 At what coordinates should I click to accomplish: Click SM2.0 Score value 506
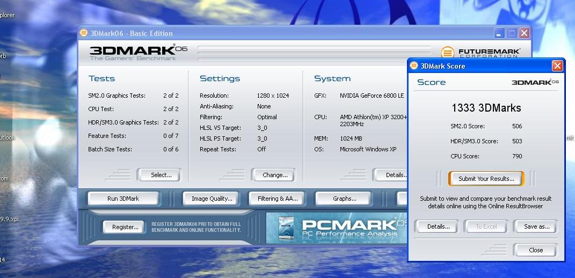(517, 126)
